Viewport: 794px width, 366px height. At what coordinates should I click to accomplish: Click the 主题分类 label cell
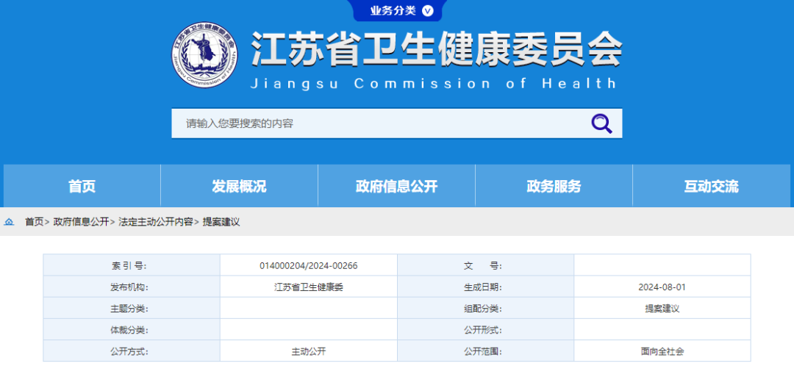pos(132,308)
